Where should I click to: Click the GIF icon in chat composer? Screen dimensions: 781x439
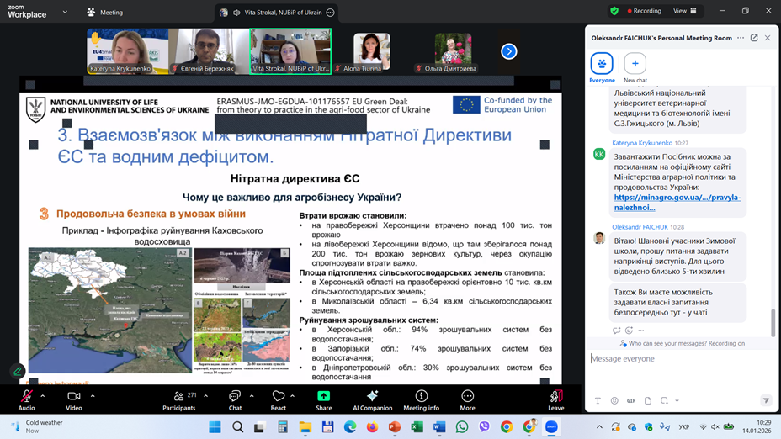(x=631, y=401)
